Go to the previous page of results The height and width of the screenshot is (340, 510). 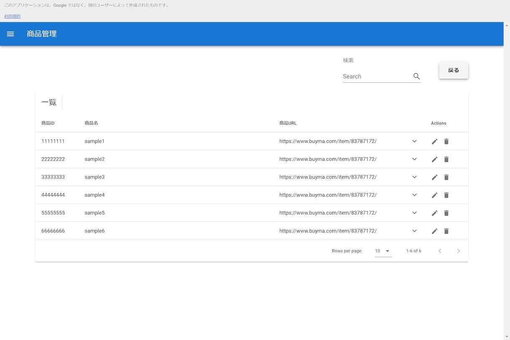click(440, 251)
